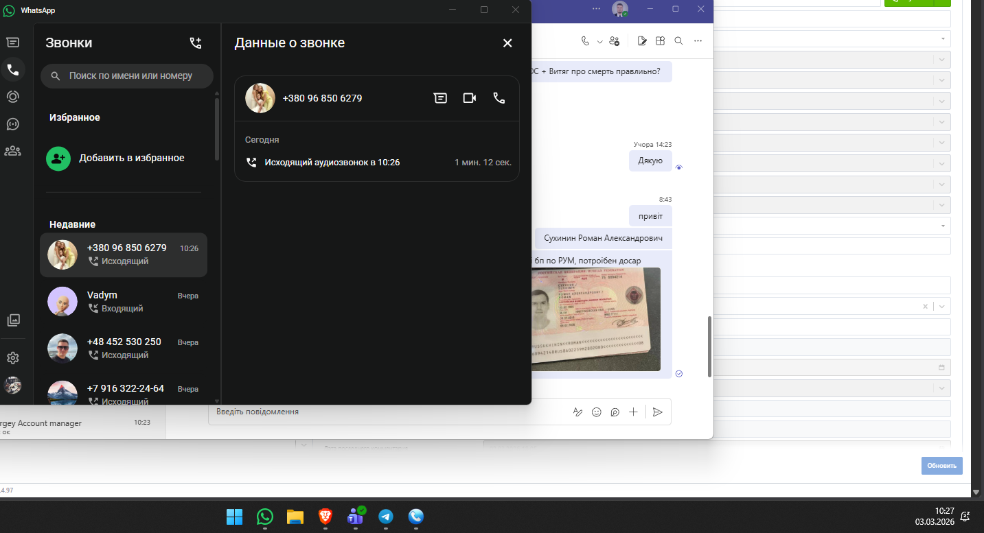Click the "Сухинин Роман Александрович" message

pos(604,238)
